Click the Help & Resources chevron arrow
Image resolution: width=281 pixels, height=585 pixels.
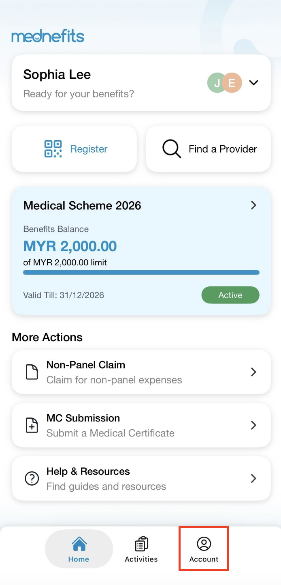point(253,479)
